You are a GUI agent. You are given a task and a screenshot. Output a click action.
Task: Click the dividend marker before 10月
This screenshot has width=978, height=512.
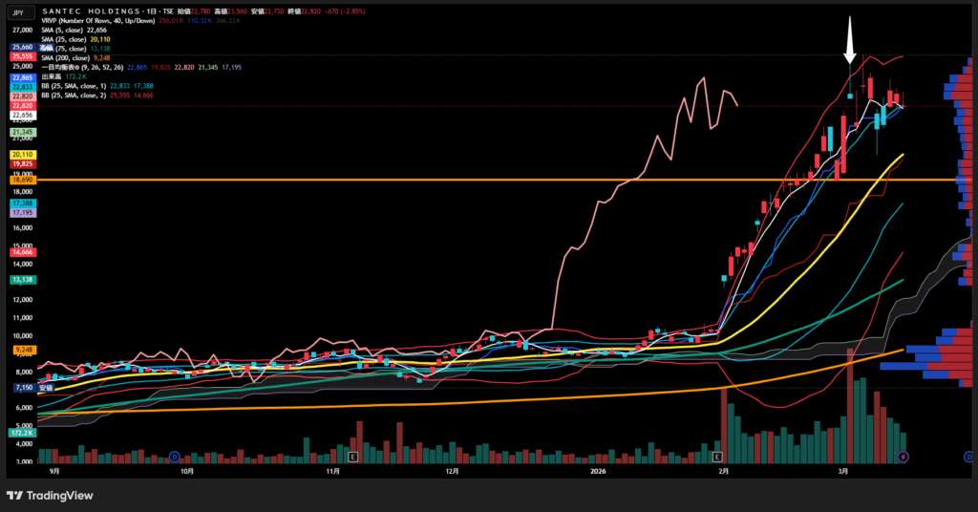click(x=173, y=458)
